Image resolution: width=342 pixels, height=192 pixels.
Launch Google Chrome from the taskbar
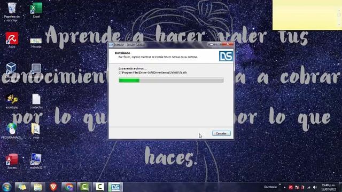click(x=69, y=187)
